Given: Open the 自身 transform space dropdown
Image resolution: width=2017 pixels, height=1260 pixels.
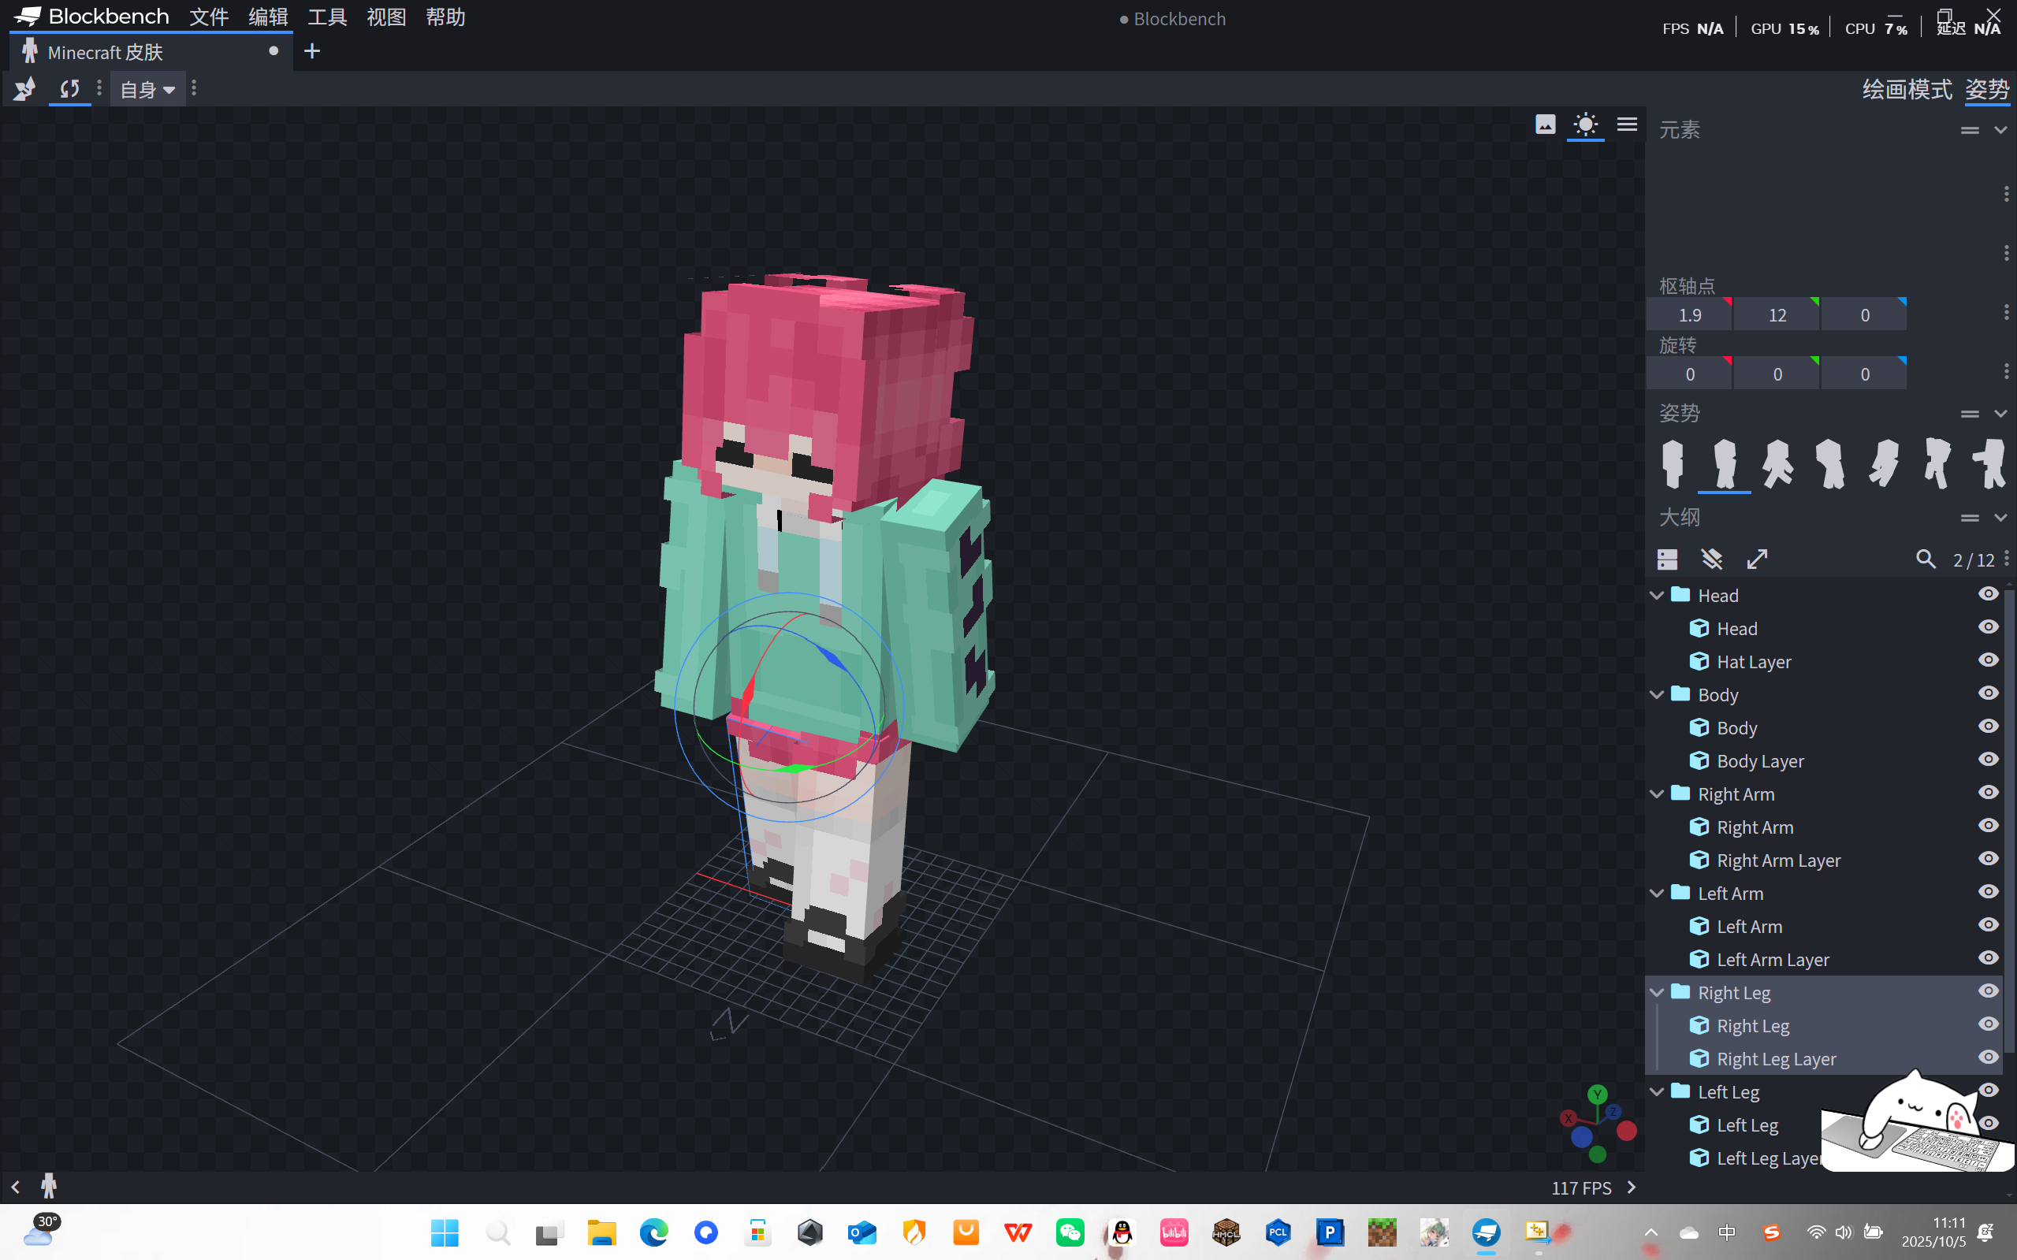Looking at the screenshot, I should click(x=147, y=90).
